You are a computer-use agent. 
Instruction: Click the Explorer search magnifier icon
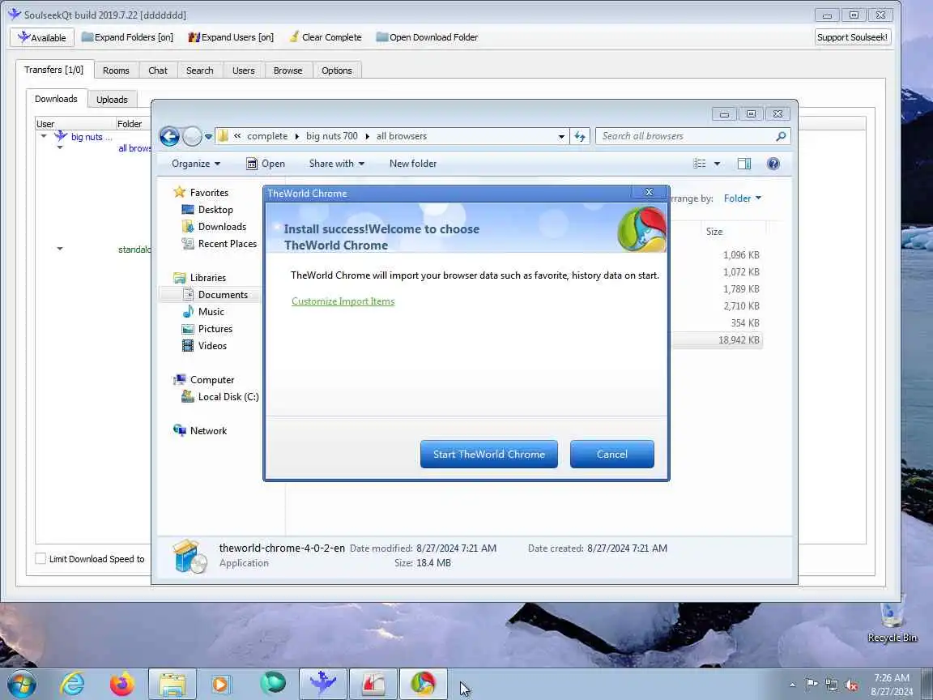pyautogui.click(x=781, y=136)
